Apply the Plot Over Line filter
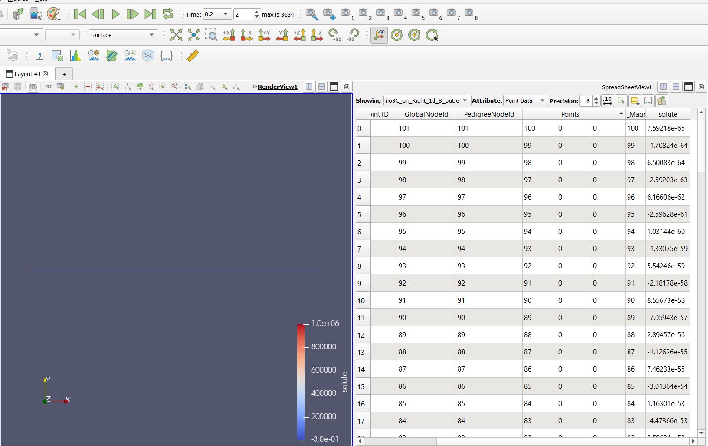 112,56
